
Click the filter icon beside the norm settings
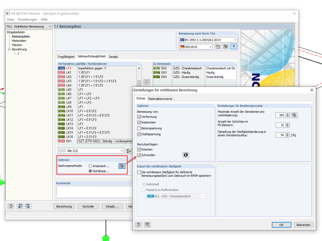[234, 47]
